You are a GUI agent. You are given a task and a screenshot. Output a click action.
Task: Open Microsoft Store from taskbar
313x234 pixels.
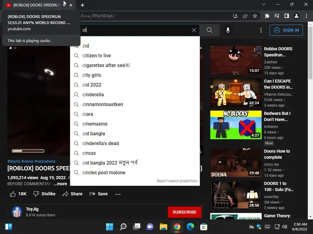[x=204, y=227]
